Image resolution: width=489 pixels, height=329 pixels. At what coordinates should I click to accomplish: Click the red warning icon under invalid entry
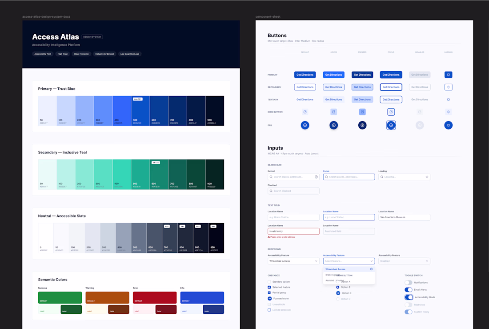click(x=269, y=237)
